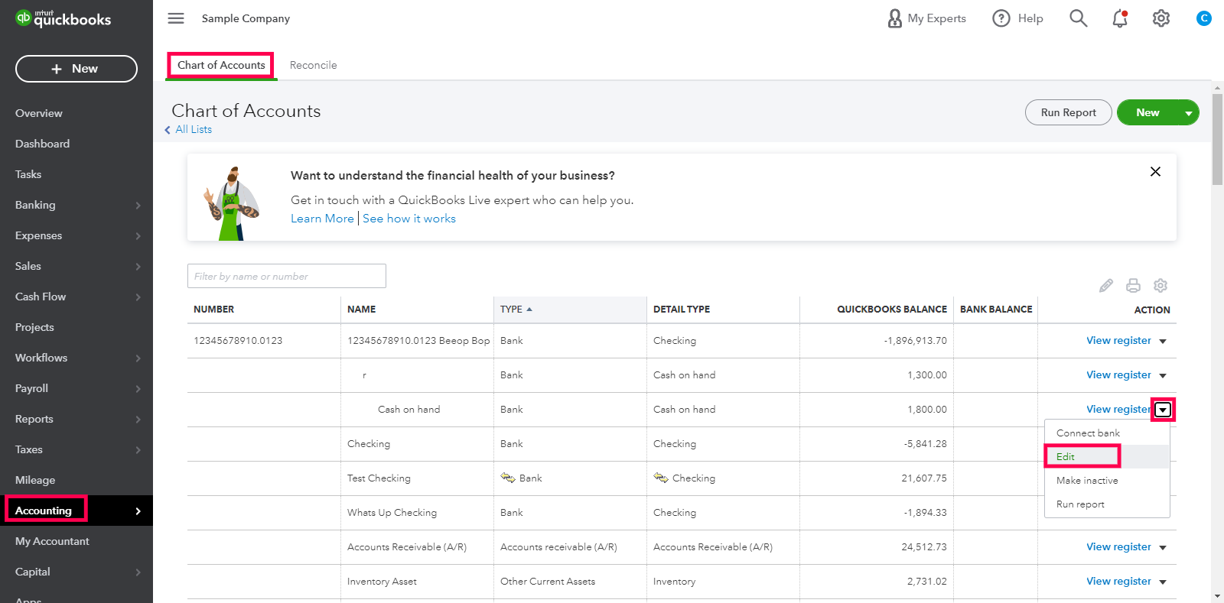Expand the Expenses sidebar submenu
The image size is (1224, 603).
[x=138, y=235]
